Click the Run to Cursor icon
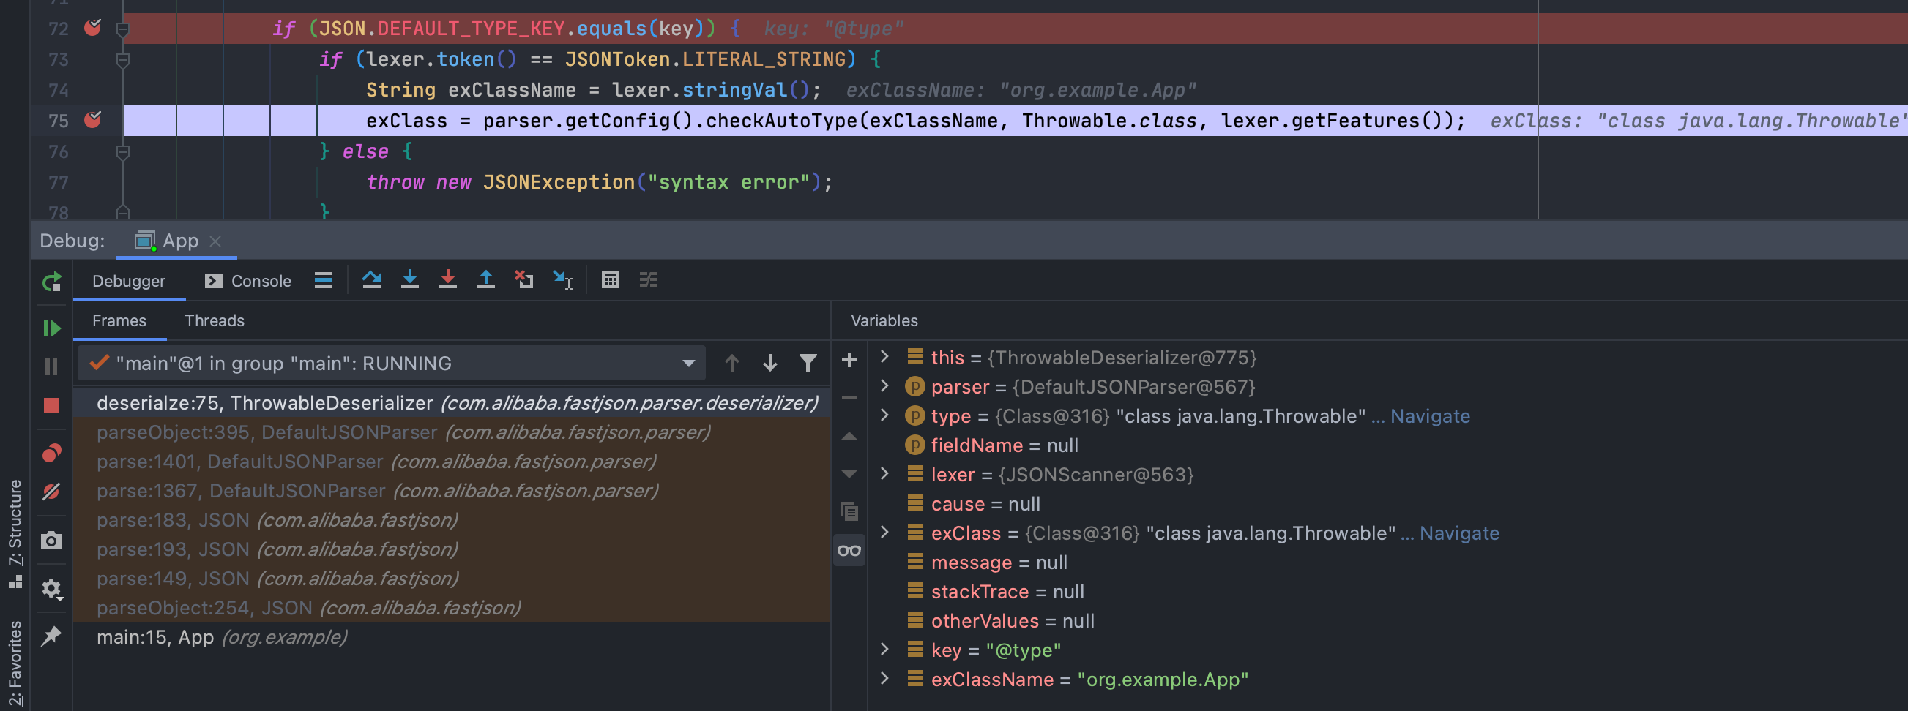Viewport: 1908px width, 711px height. pyautogui.click(x=562, y=280)
